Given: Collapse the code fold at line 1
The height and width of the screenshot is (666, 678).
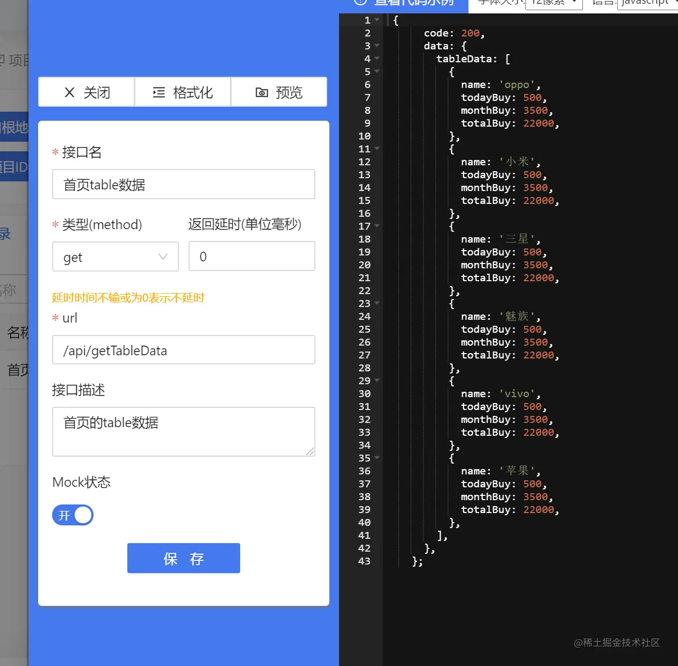Looking at the screenshot, I should tap(377, 20).
